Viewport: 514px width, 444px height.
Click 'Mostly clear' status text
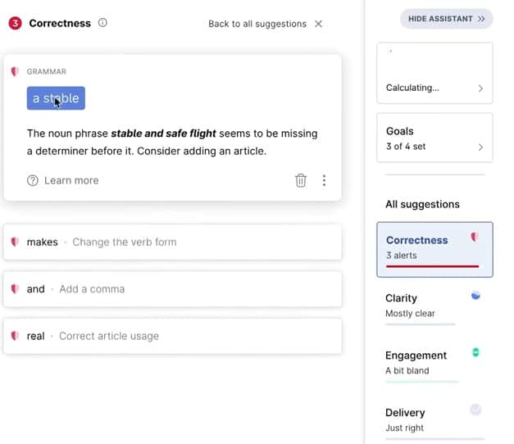tap(410, 314)
